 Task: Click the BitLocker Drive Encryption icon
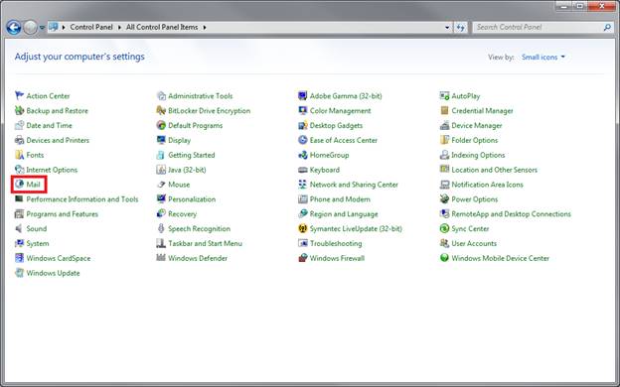point(161,110)
